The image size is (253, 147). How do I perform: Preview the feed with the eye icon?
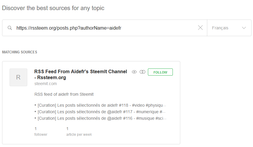point(134,72)
